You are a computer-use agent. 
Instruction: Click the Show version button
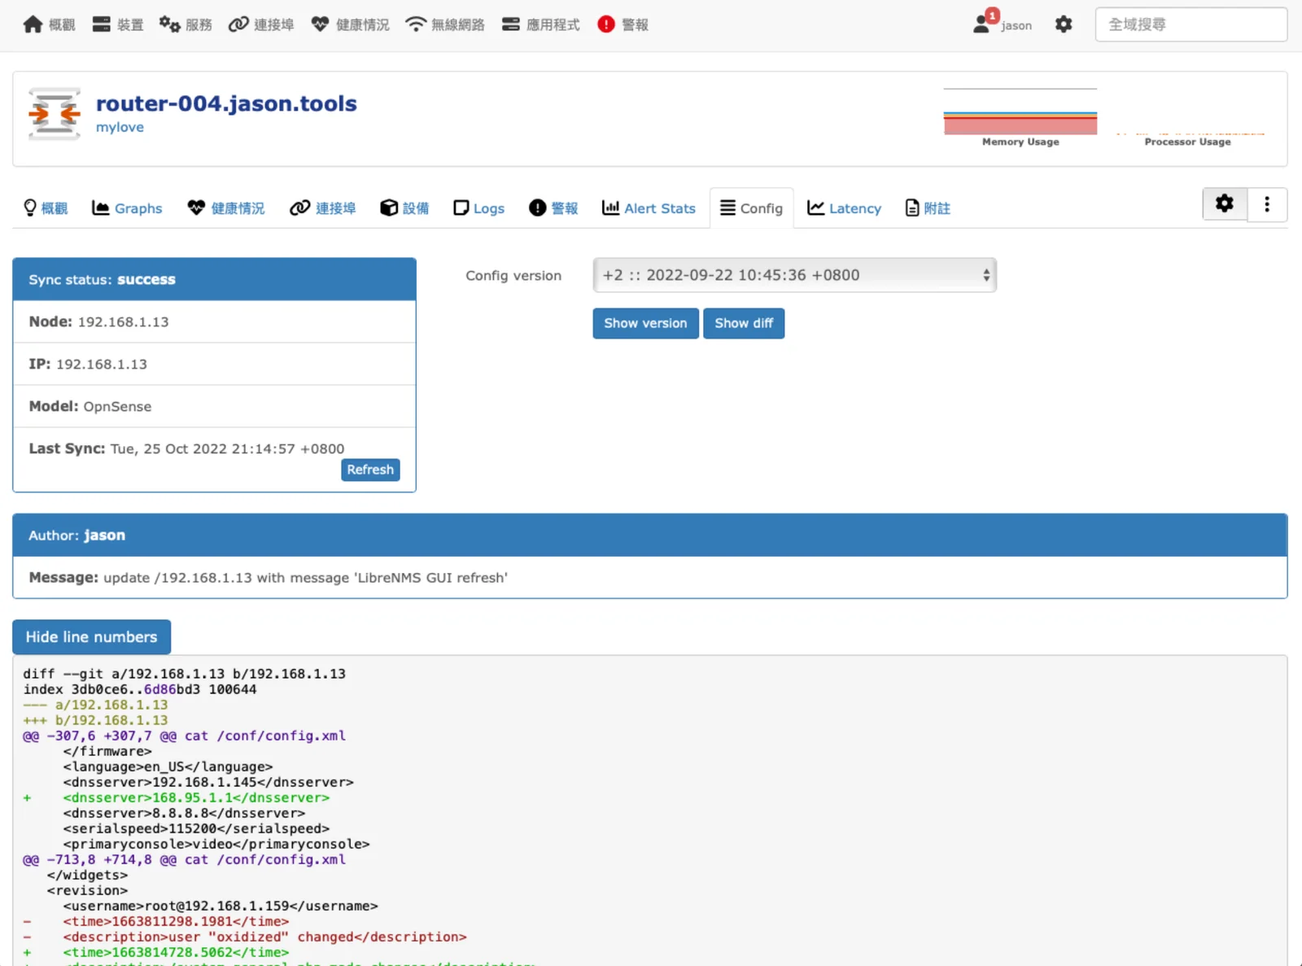pos(645,323)
